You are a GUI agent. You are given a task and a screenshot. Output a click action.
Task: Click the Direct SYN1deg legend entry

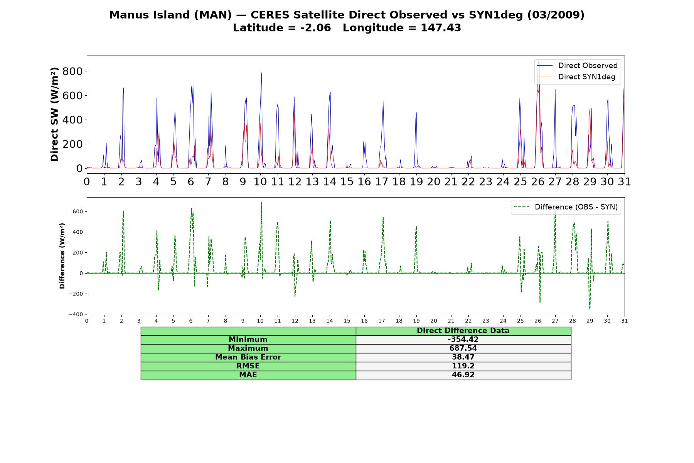pyautogui.click(x=576, y=77)
